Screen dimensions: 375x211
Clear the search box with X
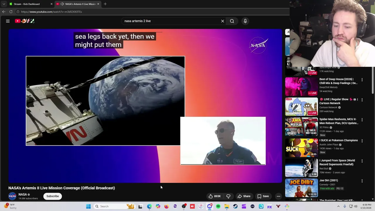pos(223,21)
